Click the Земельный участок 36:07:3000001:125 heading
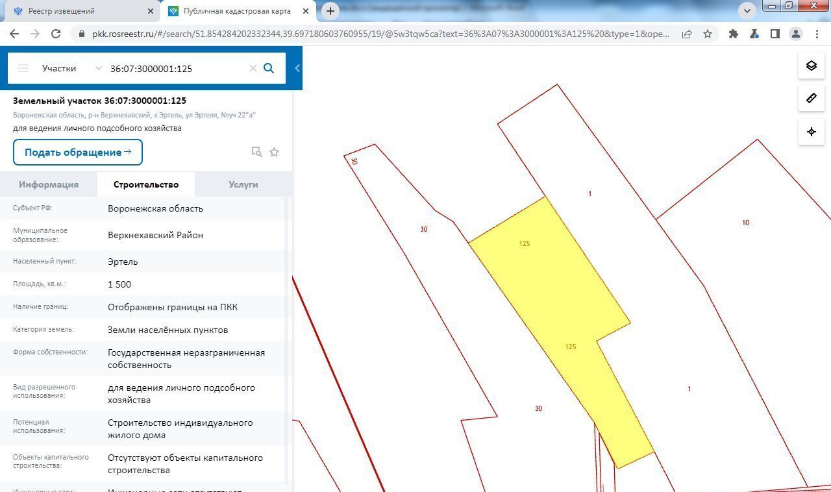 pyautogui.click(x=99, y=101)
